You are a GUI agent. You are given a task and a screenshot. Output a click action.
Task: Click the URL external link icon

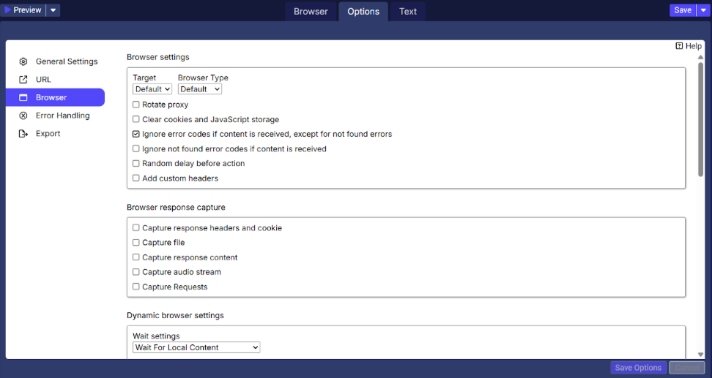point(23,80)
